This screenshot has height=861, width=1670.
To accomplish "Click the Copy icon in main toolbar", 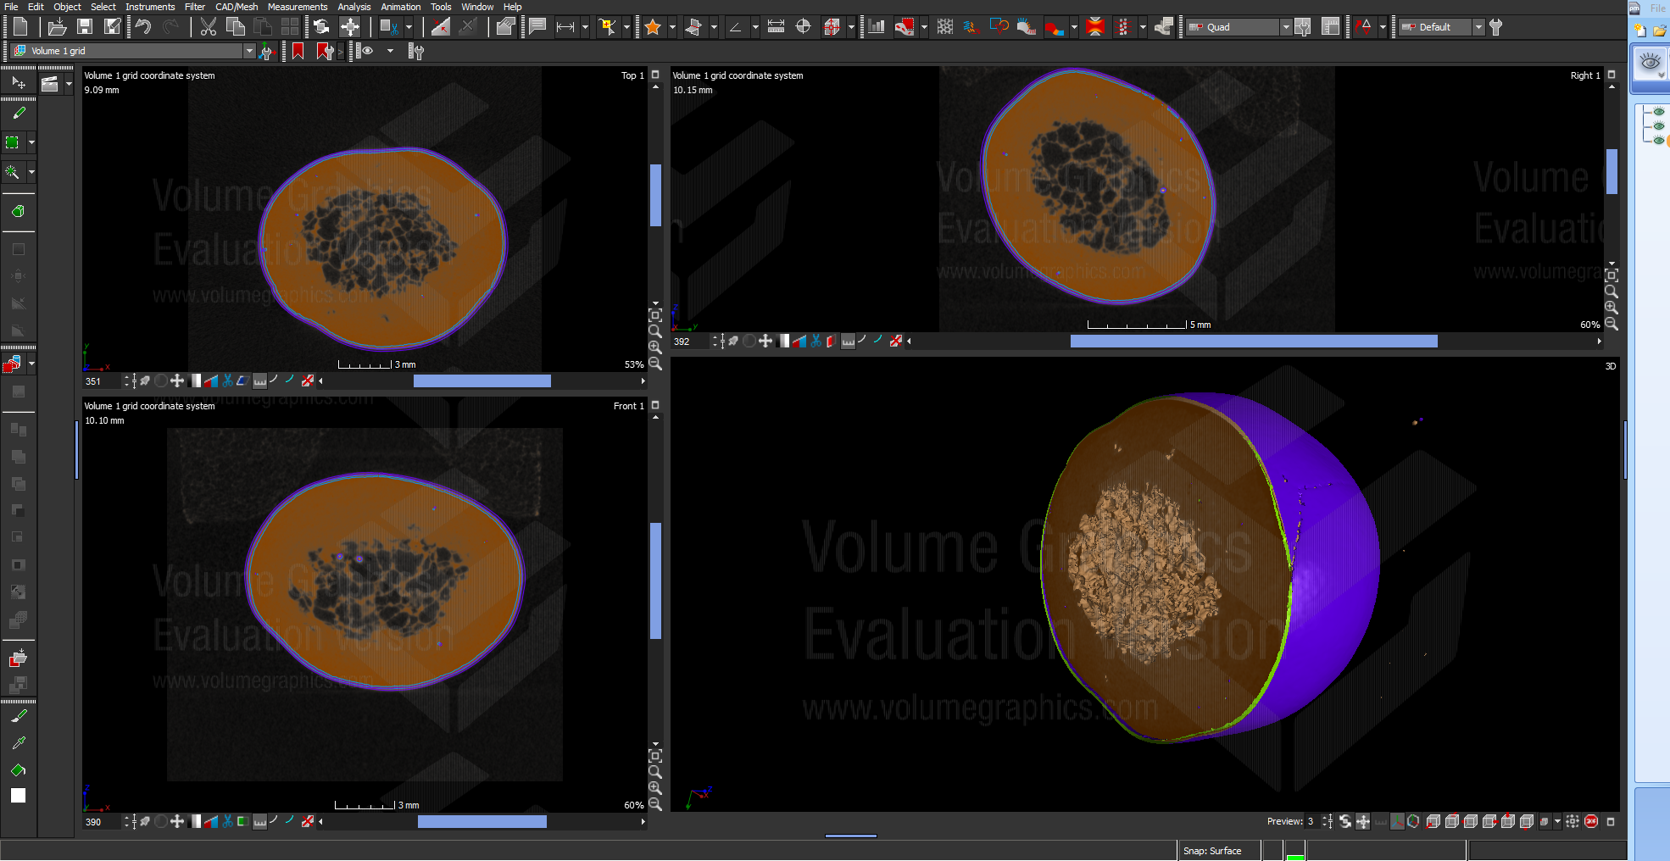I will click(x=236, y=27).
